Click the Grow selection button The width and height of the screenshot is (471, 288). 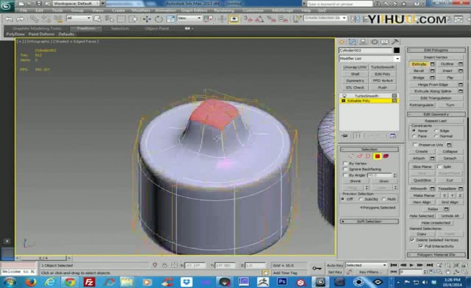click(x=384, y=181)
